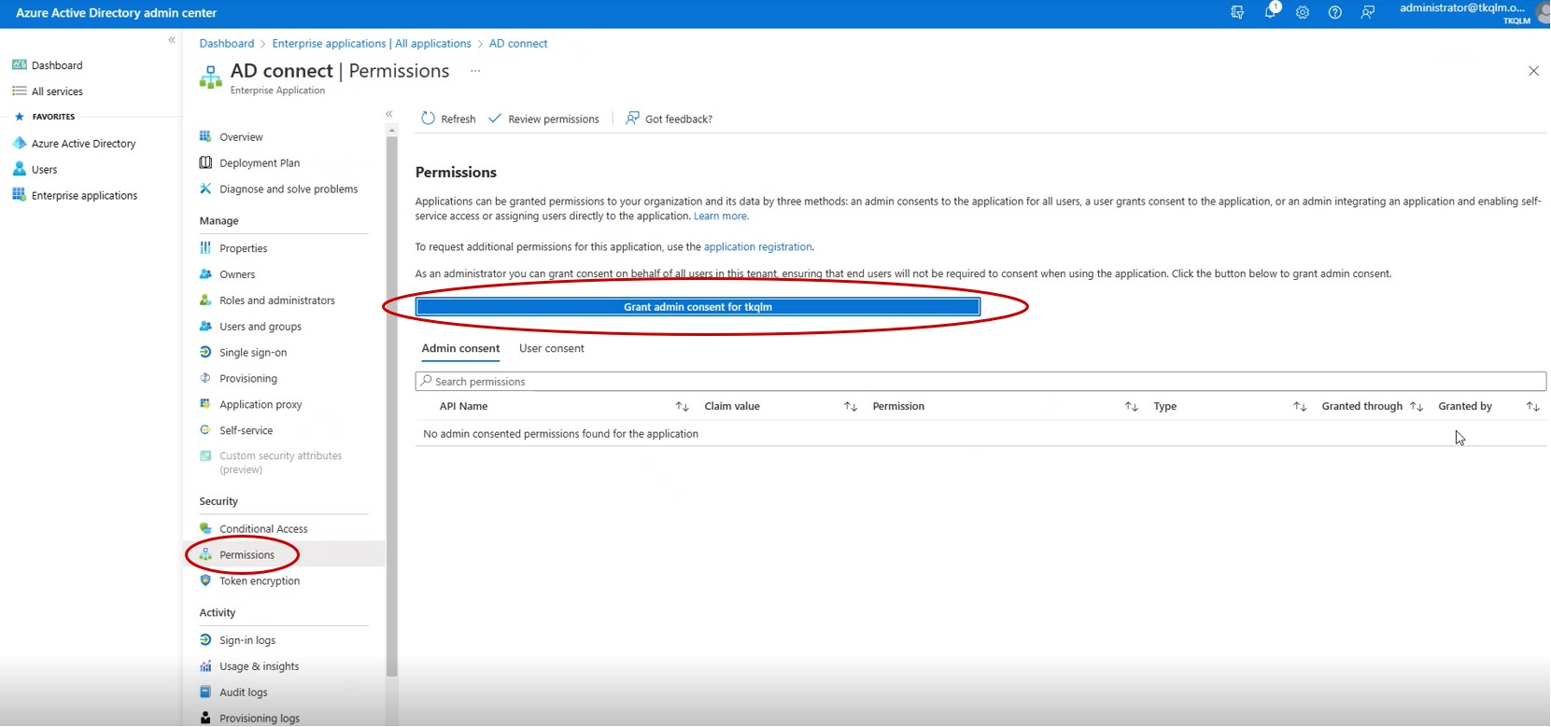Viewport: 1551px width, 727px height.
Task: Go to Dashboard breadcrumb link
Action: point(227,43)
